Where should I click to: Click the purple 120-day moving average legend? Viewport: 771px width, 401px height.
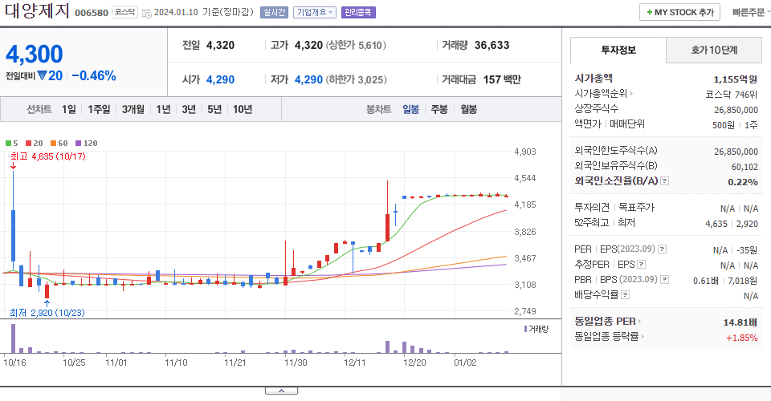tap(86, 144)
